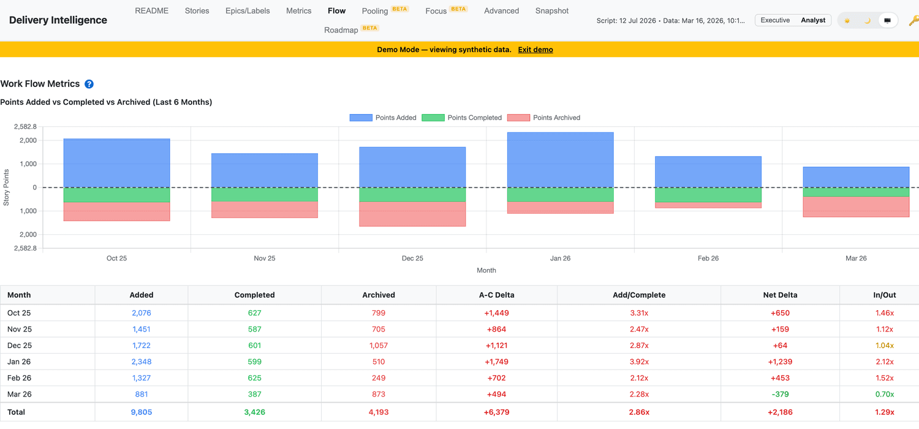This screenshot has width=919, height=429.
Task: Click Dec 25 Archived value 1,057
Action: (x=379, y=346)
